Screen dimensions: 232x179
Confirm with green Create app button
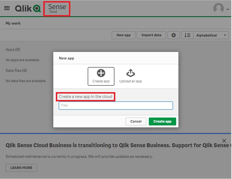click(162, 121)
